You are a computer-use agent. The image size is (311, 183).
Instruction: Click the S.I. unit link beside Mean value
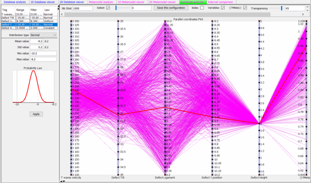click(x=47, y=41)
